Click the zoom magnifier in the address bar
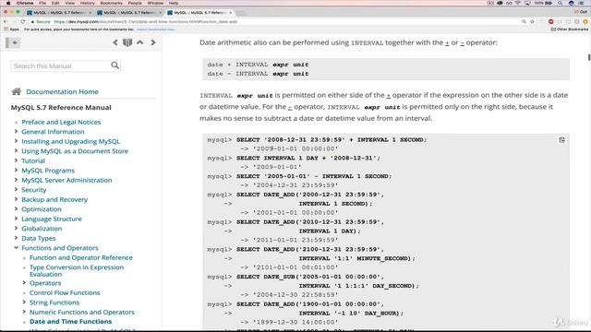 [x=524, y=22]
